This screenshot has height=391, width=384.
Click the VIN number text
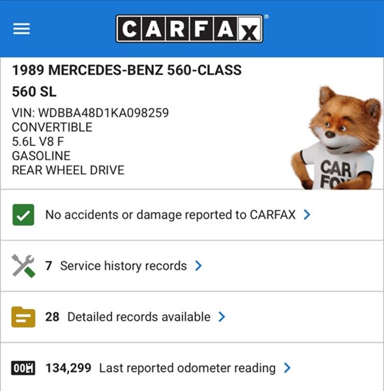[x=91, y=113]
